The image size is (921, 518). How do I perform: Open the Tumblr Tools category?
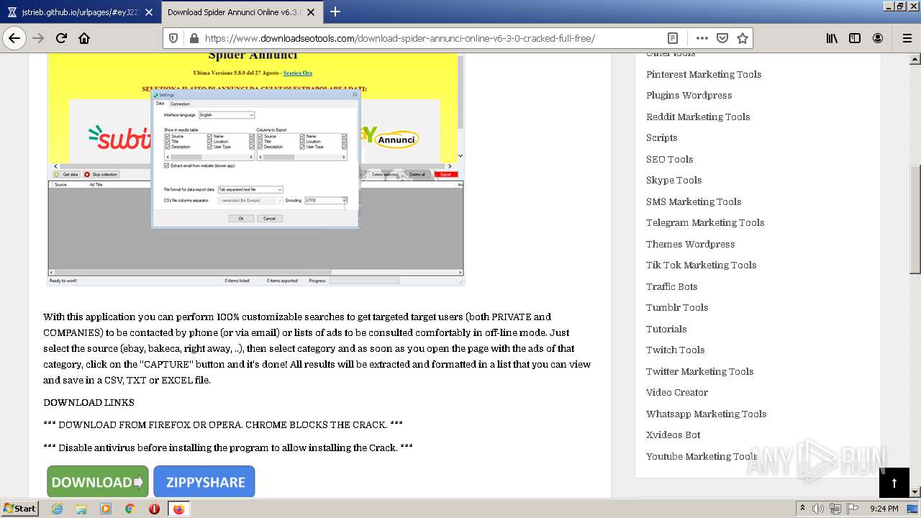click(x=676, y=307)
